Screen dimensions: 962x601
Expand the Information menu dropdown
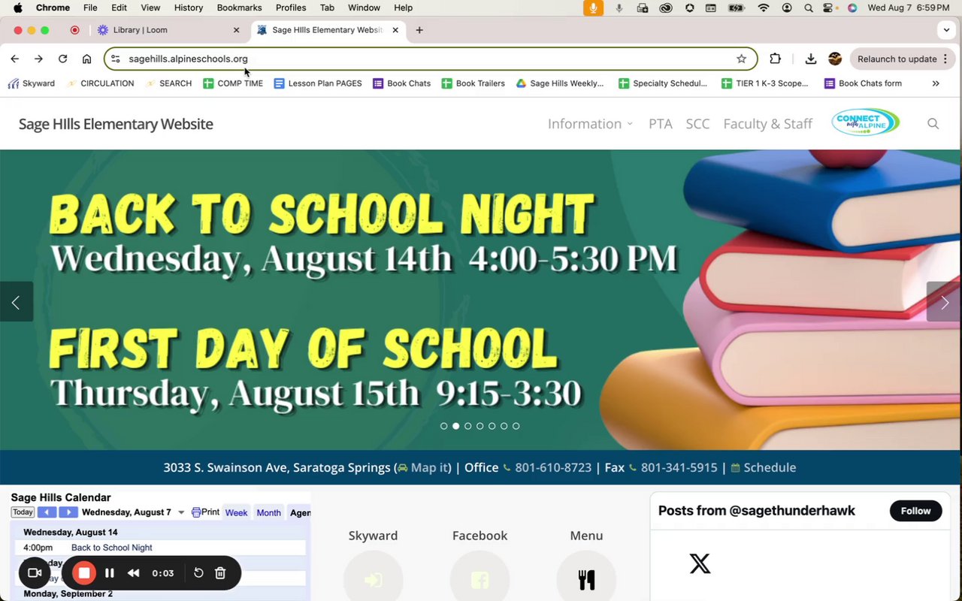point(590,124)
